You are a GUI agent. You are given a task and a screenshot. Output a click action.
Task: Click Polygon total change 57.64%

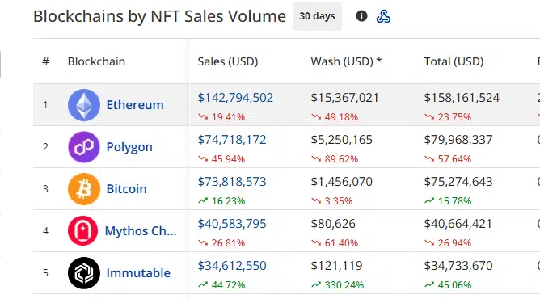[x=448, y=159]
